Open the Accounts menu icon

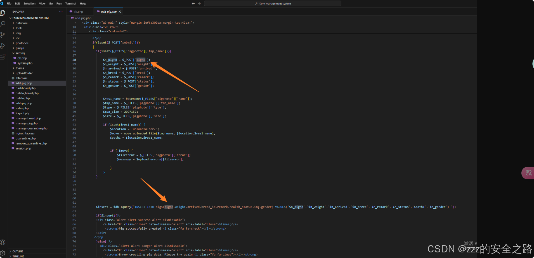tap(3, 242)
